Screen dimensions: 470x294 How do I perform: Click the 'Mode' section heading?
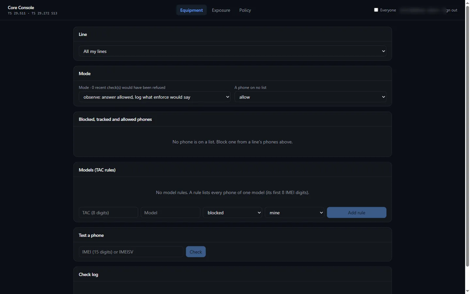pyautogui.click(x=85, y=73)
